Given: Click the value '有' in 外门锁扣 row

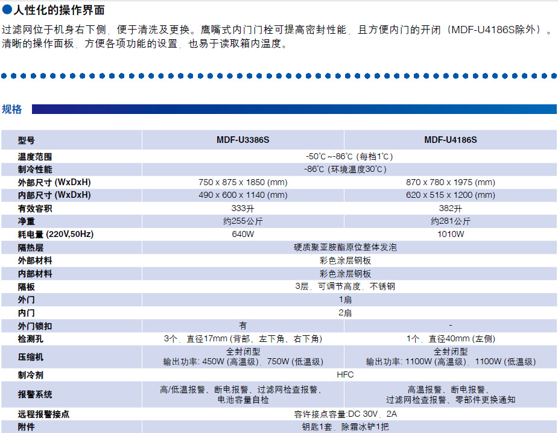Looking at the screenshot, I should (243, 326).
